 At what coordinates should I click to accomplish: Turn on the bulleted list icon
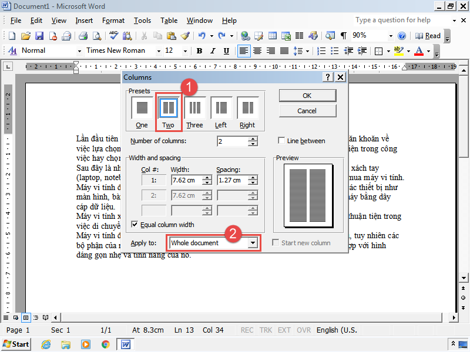pyautogui.click(x=334, y=51)
